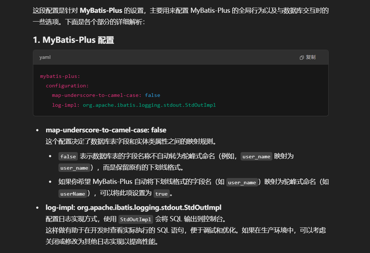This screenshot has height=253, width=370.
Task: Click bold 'MyBatis-Plus' in intro paragraph
Action: (101, 11)
